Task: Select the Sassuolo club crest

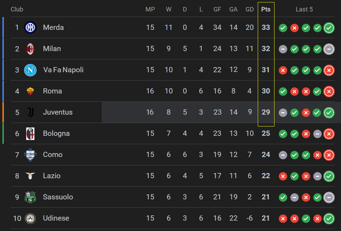Action: coord(30,197)
